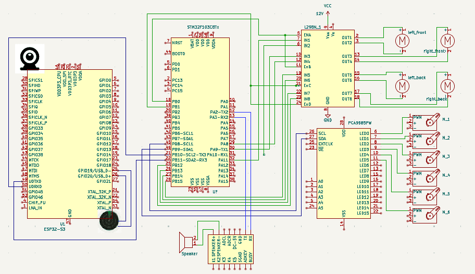This screenshot has width=475, height=274.
Task: Click the PB8-SCL1 pin label
Action: [182, 144]
